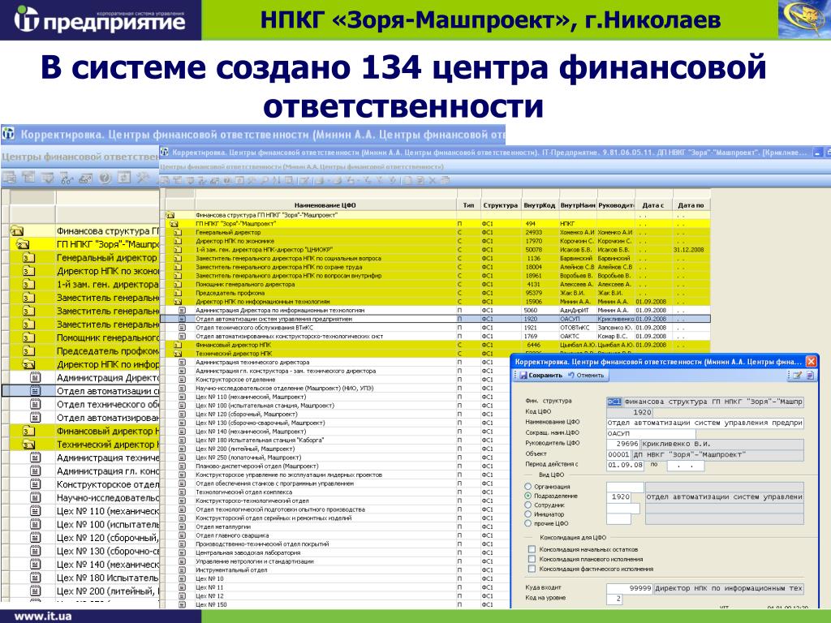Expand Помощник генерального folder in the left large-font tree
The height and width of the screenshot is (623, 831).
click(28, 337)
